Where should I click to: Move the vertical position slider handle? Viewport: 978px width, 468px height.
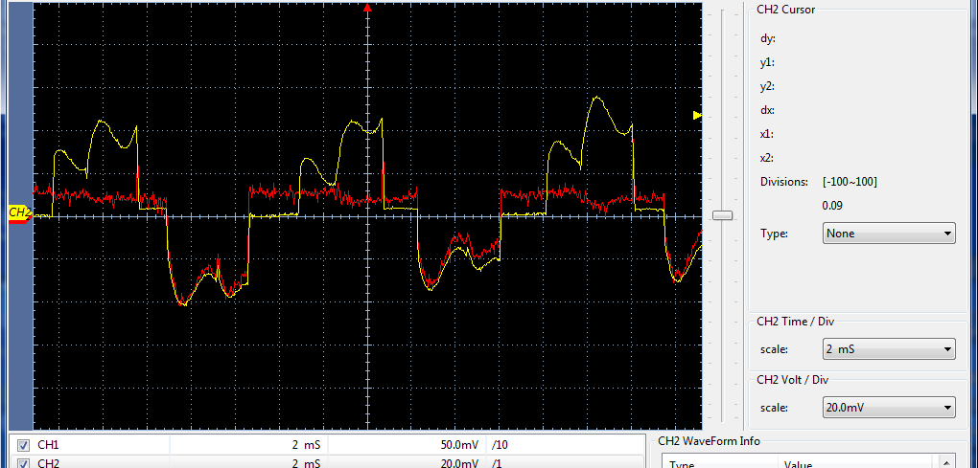tap(722, 215)
